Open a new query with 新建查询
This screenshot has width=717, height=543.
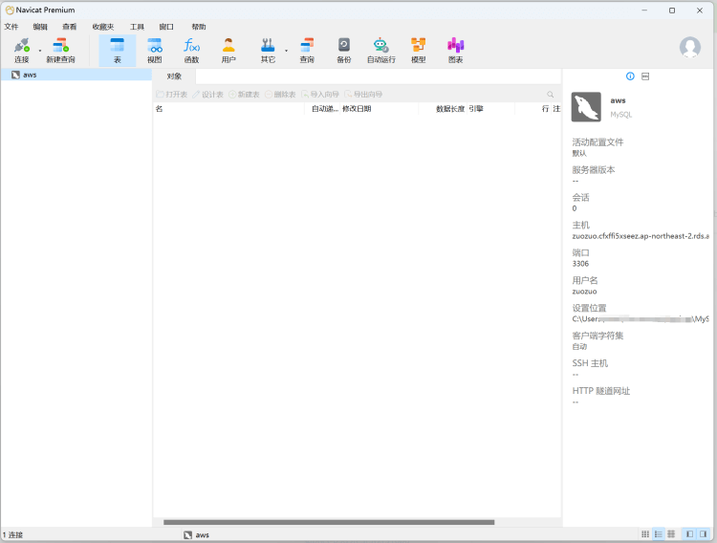60,50
